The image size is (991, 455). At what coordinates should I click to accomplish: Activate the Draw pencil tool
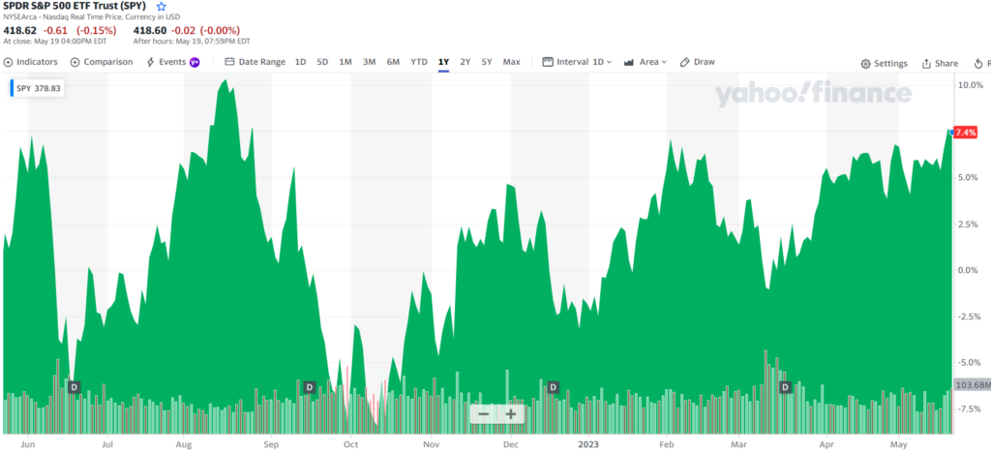697,62
